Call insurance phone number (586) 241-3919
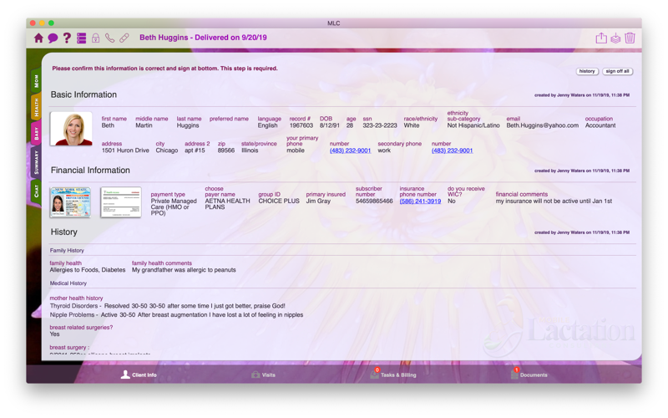Viewport: 668px width, 418px height. 420,201
